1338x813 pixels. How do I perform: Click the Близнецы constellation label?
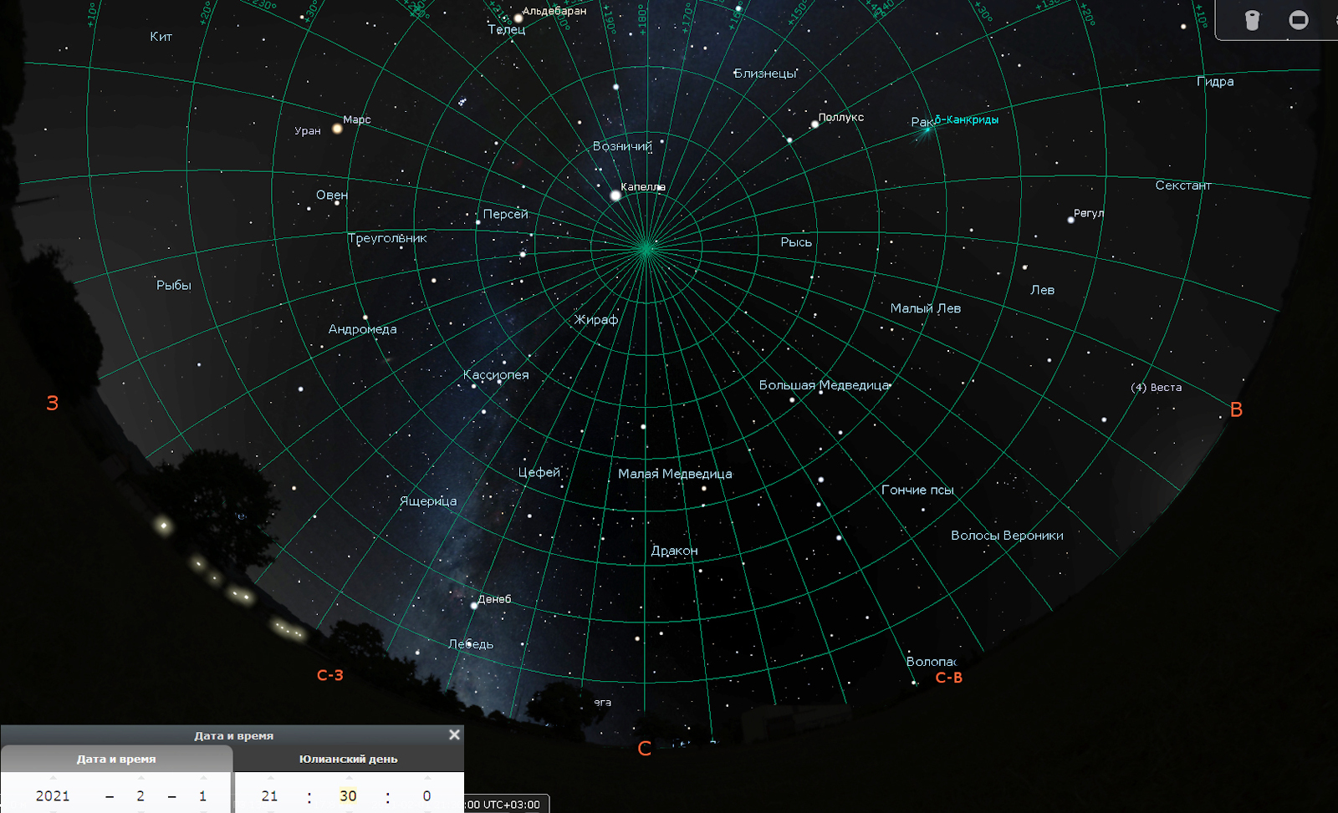tap(765, 74)
